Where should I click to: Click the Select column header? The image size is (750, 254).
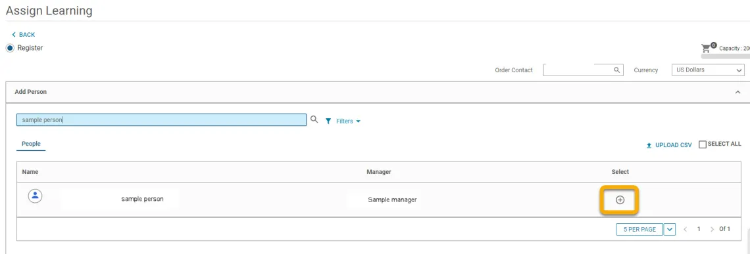[x=620, y=172]
